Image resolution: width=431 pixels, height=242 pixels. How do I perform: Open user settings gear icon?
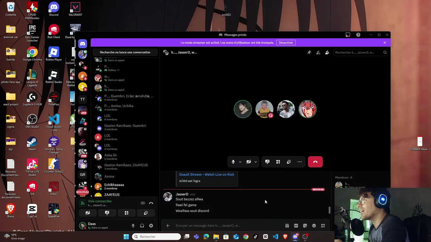click(151, 226)
